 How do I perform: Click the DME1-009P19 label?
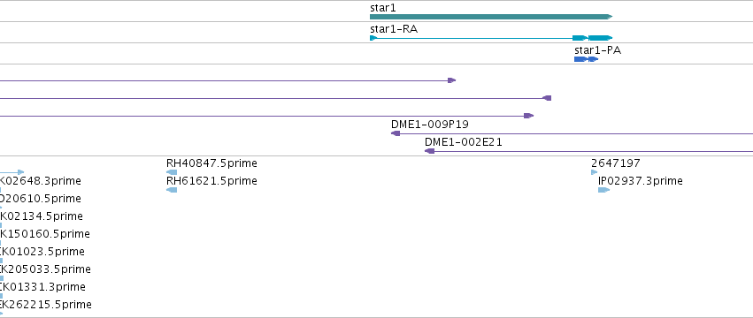[x=430, y=125]
